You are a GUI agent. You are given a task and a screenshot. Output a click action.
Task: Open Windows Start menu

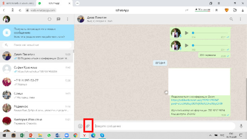4,136
